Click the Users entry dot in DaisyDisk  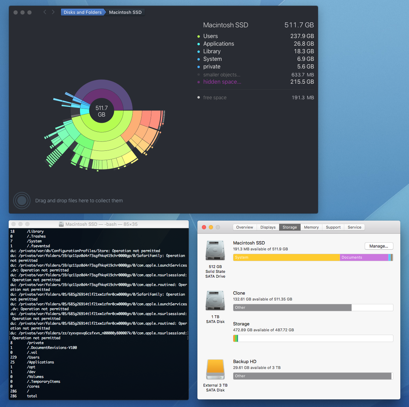(x=198, y=36)
